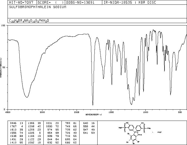Image resolution: width=187 pixels, height=145 pixels.
Task: Open the chemical structure drawing
Action: pyautogui.click(x=135, y=133)
